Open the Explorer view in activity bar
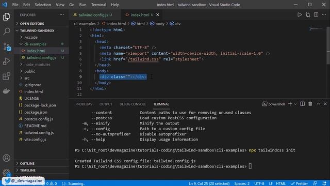Viewport: 330px width, 186px height. 6,17
